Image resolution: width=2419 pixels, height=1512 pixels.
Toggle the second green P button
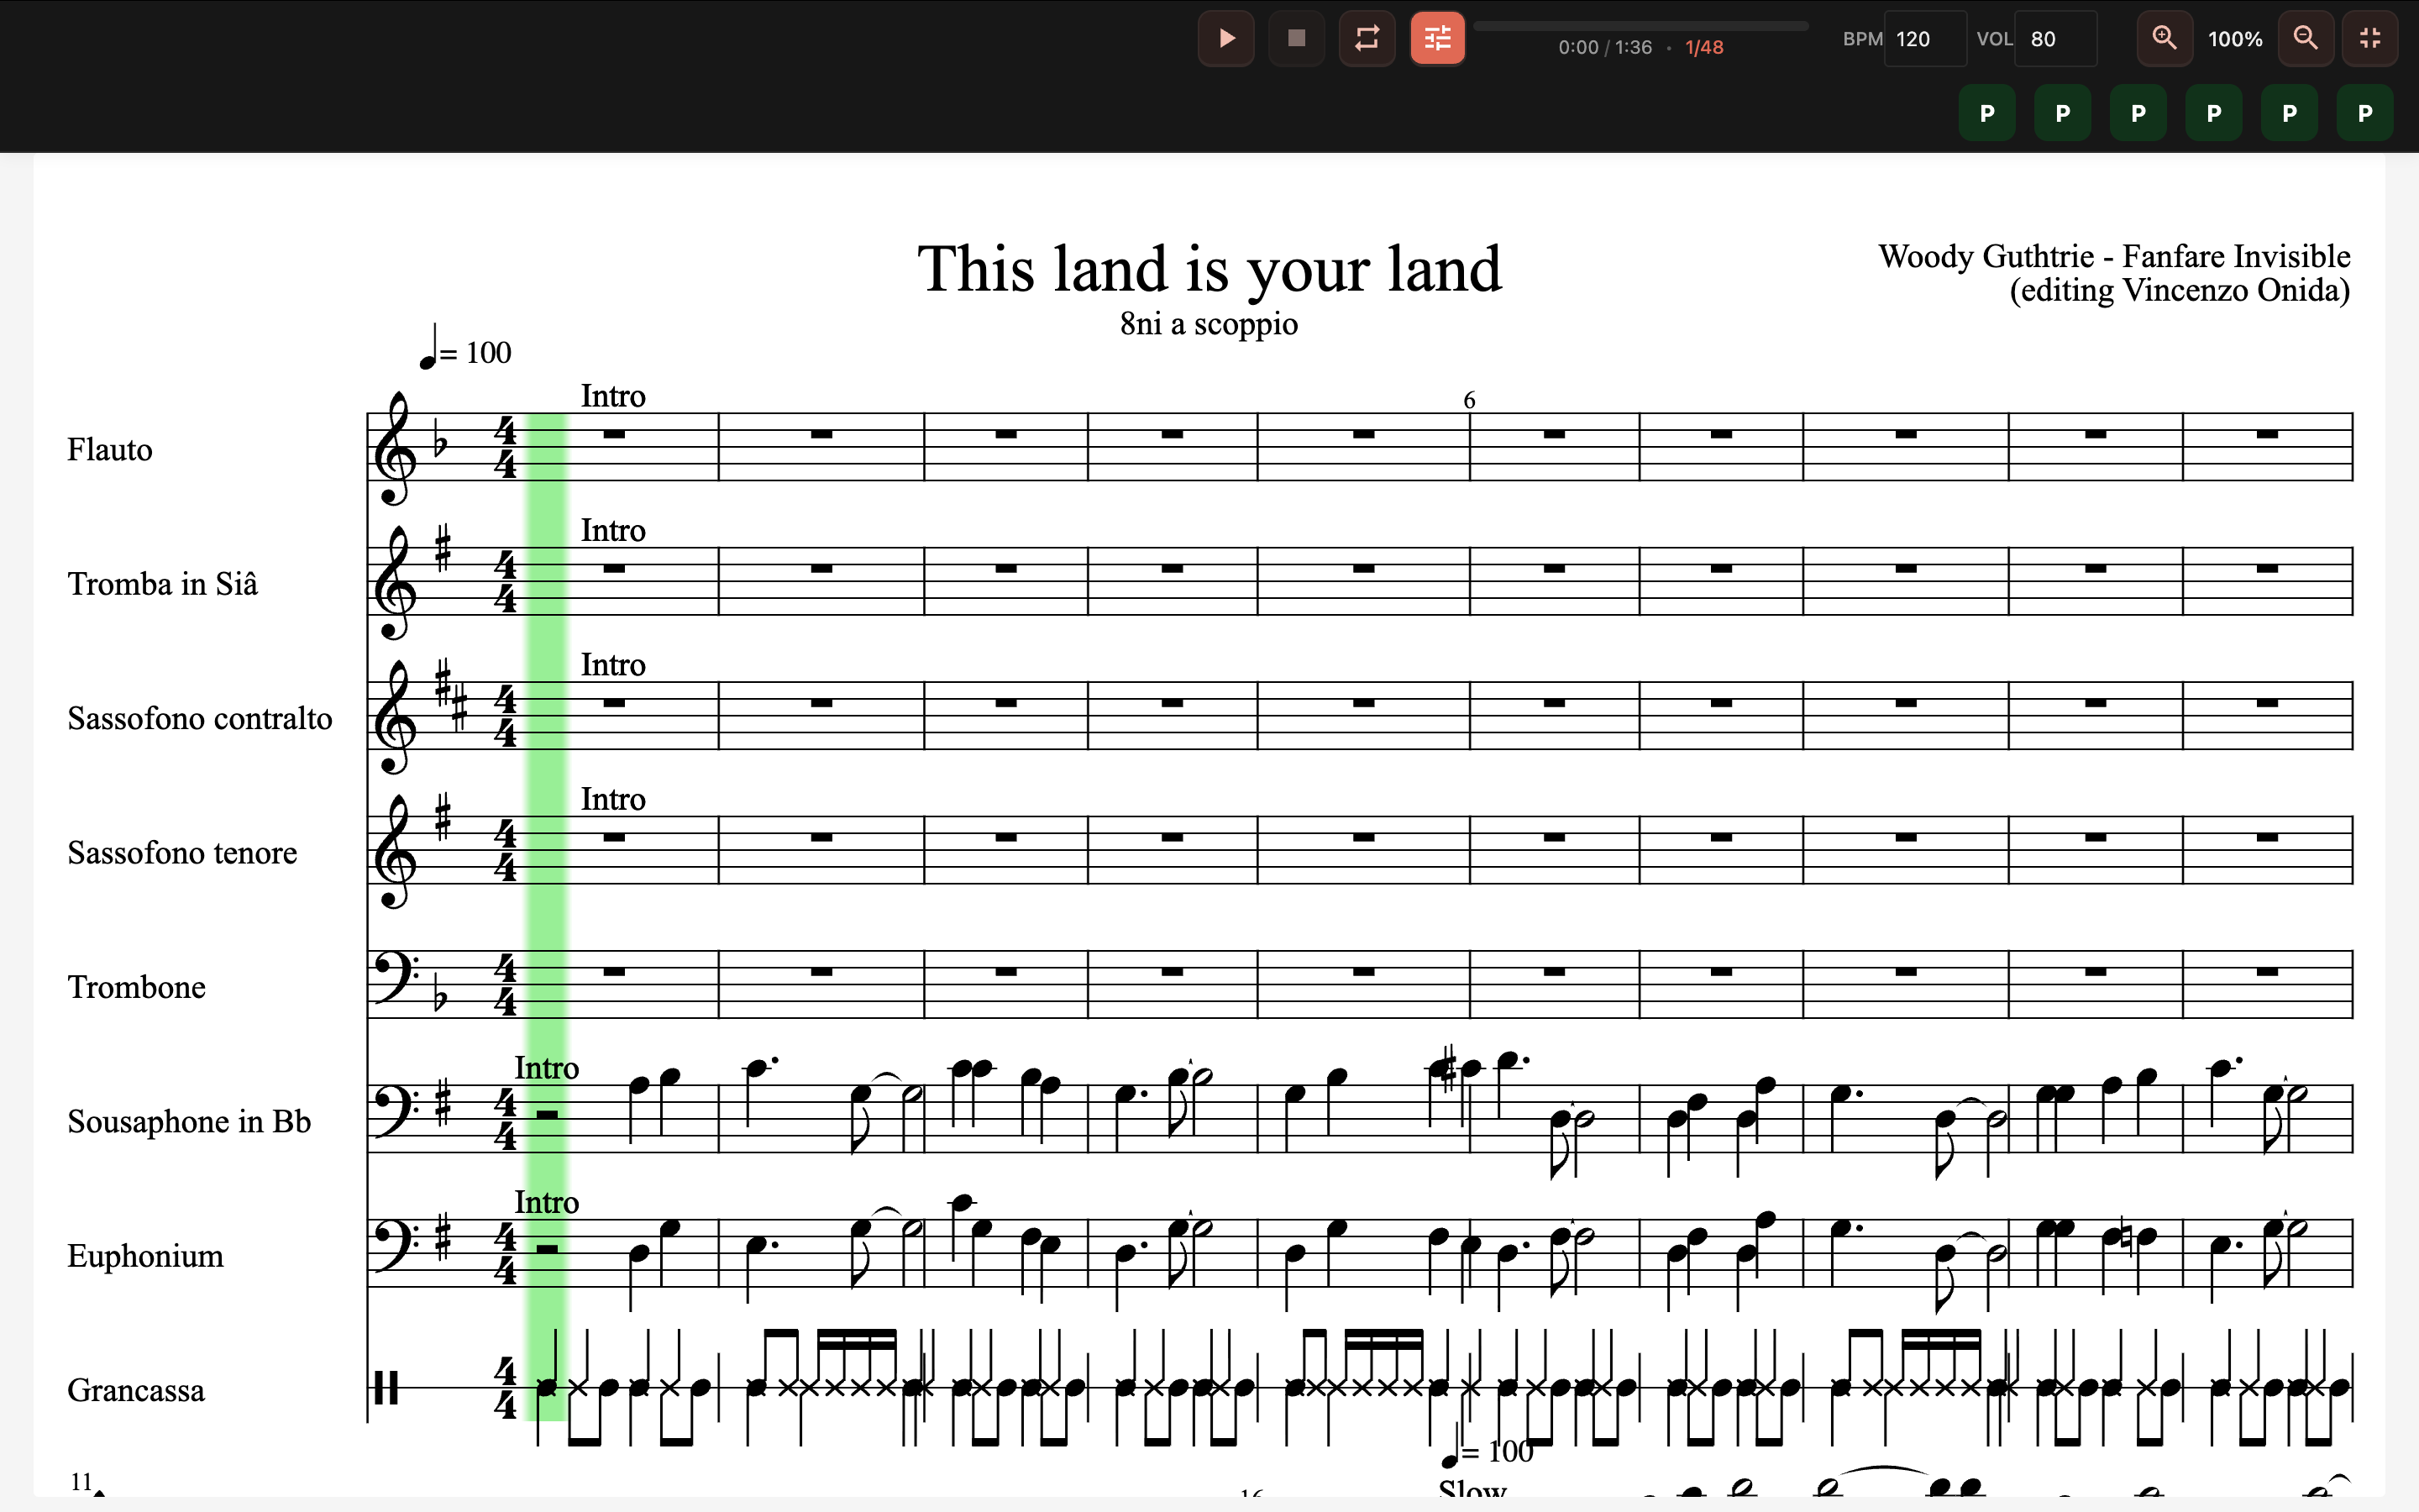click(2062, 113)
